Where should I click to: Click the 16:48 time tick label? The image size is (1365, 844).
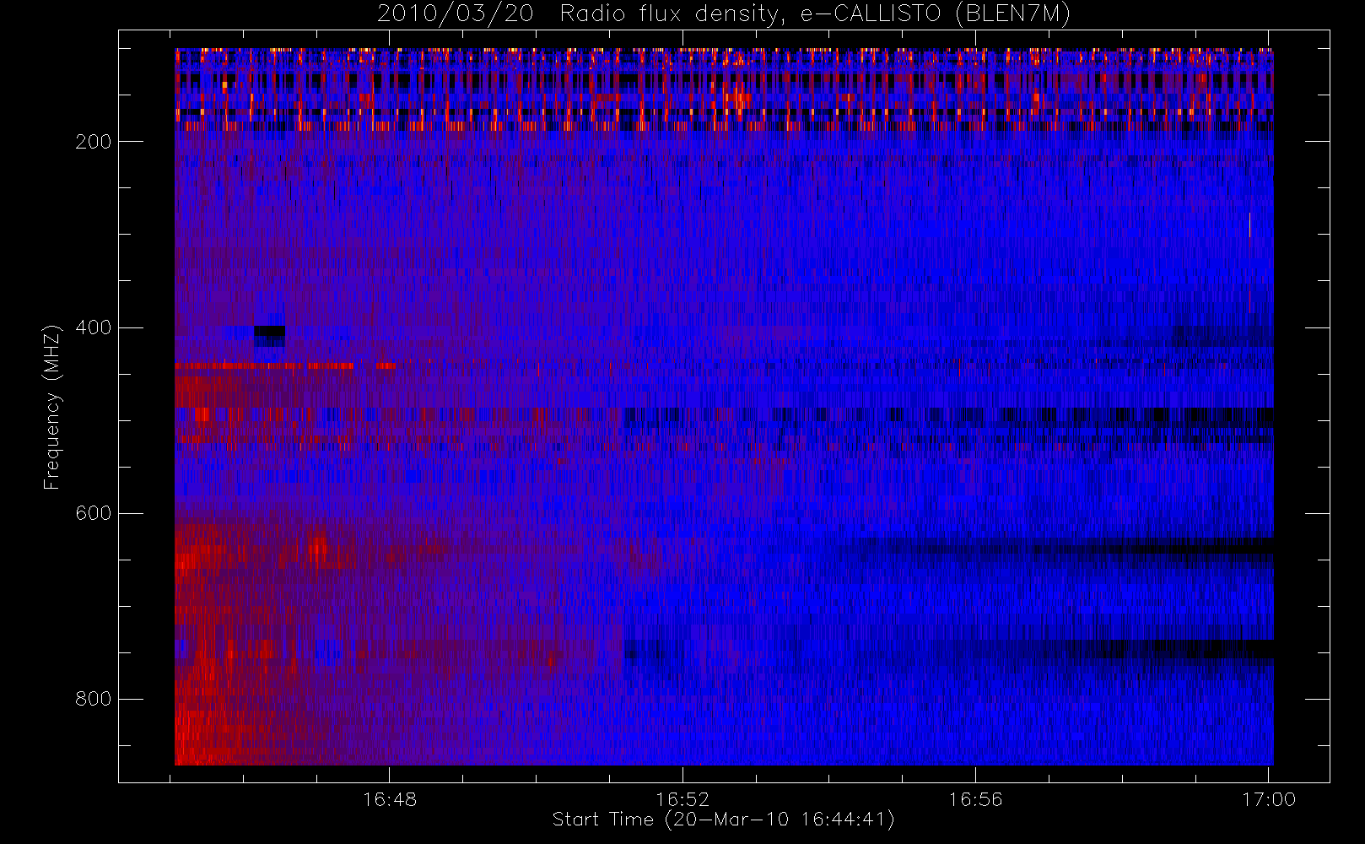[390, 799]
